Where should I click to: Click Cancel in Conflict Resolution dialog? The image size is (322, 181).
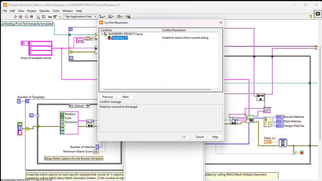pos(200,137)
